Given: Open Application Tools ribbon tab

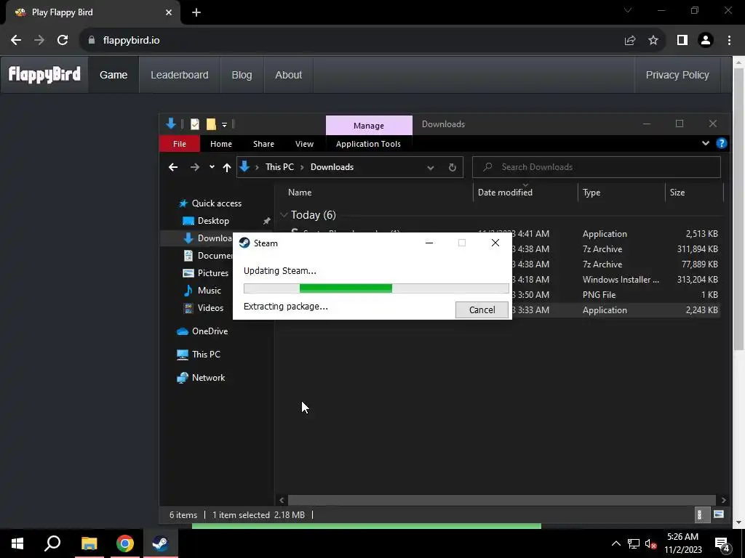Looking at the screenshot, I should 368,144.
